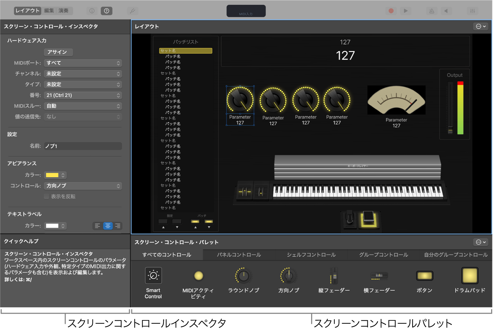Switch to the パネルコントロール palette tab
Viewport: 493px width, 334px height.
pyautogui.click(x=239, y=254)
